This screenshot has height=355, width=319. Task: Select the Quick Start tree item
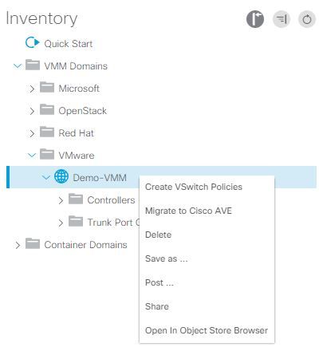[x=69, y=44]
